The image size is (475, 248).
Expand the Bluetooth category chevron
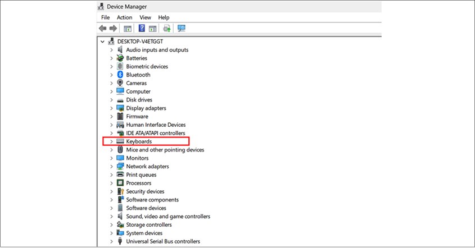point(111,75)
